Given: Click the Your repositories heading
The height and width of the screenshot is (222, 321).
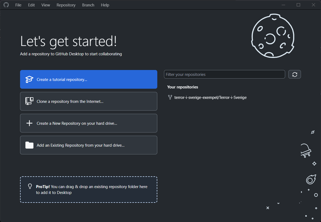Looking at the screenshot, I should pyautogui.click(x=183, y=87).
